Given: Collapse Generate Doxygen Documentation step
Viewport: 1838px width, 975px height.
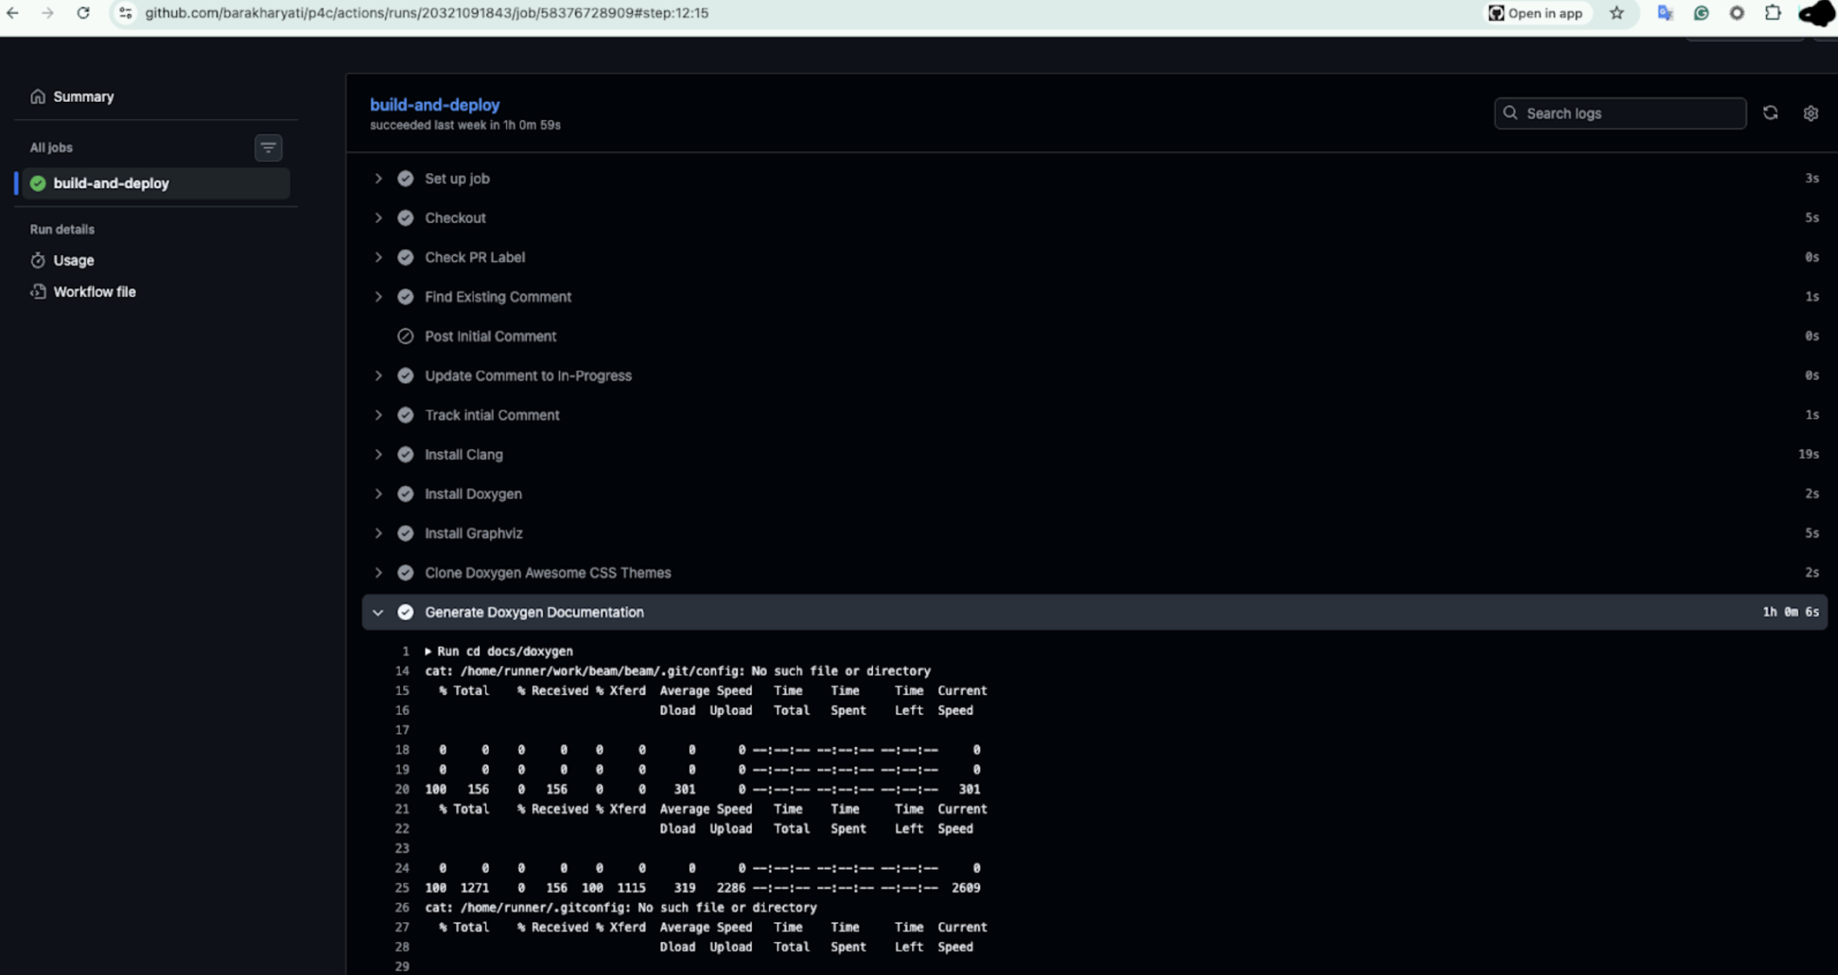Looking at the screenshot, I should click(378, 612).
